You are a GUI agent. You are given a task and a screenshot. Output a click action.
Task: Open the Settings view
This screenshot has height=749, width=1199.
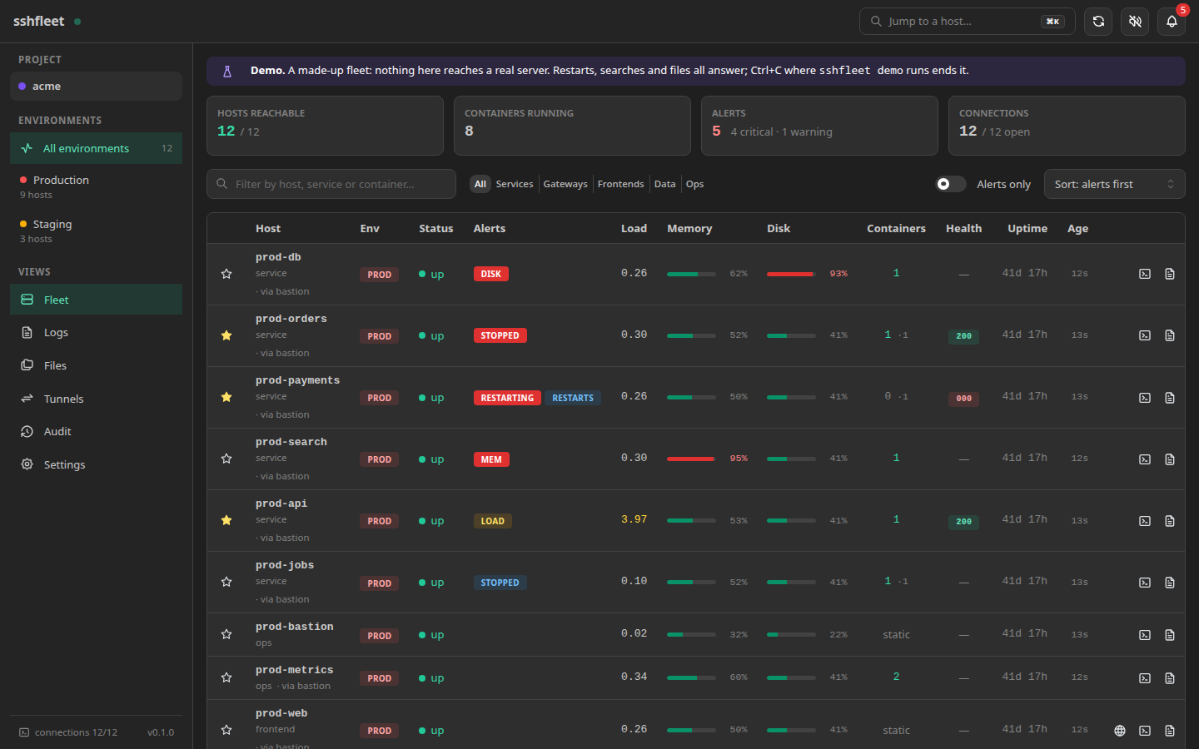coord(96,464)
